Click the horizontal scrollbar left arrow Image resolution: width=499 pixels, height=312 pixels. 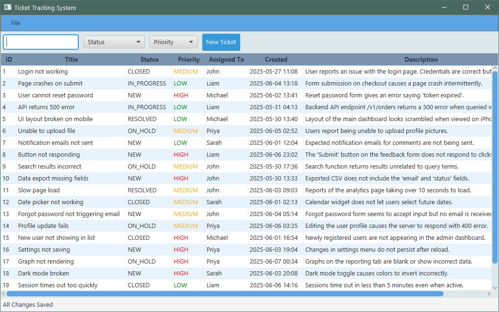tap(3, 293)
